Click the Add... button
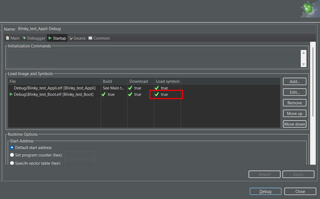This screenshot has width=320, height=199. coord(294,82)
